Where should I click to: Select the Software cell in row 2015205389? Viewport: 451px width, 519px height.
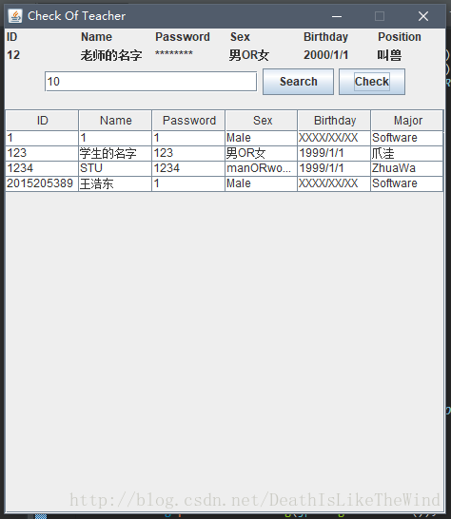407,183
